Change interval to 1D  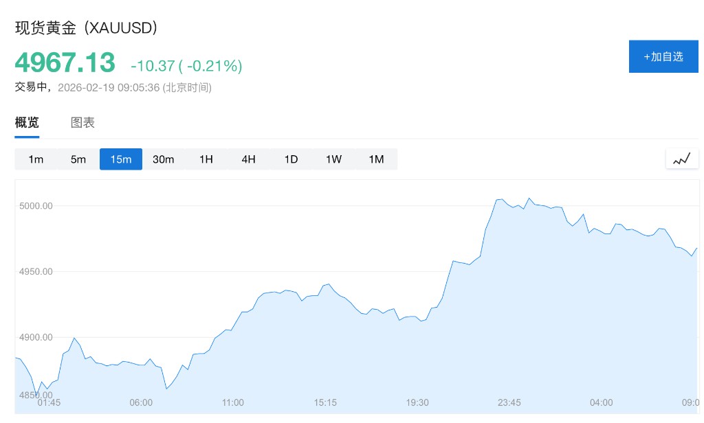[291, 159]
